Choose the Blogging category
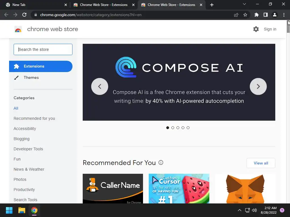The height and width of the screenshot is (217, 290). tap(22, 139)
